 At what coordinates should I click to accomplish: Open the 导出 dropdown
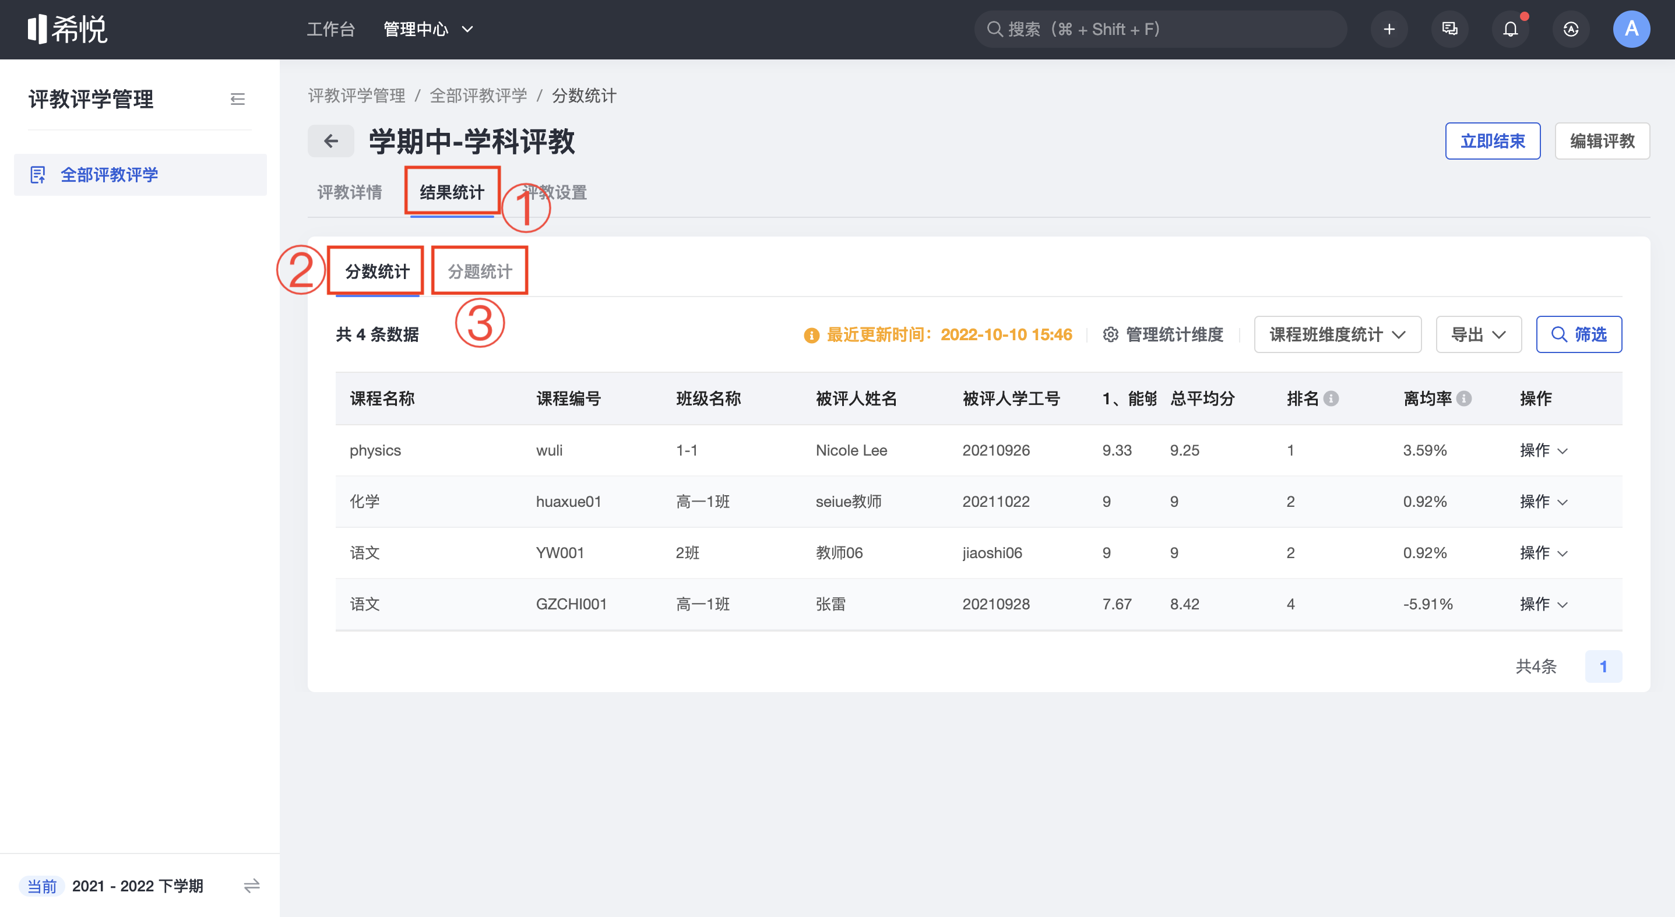(x=1478, y=334)
